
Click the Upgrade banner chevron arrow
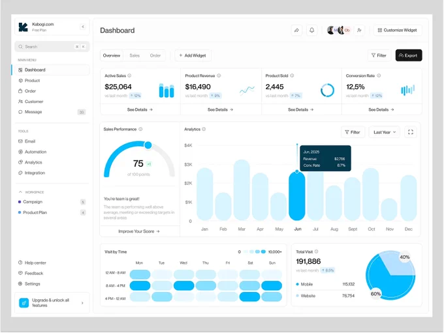click(x=82, y=303)
